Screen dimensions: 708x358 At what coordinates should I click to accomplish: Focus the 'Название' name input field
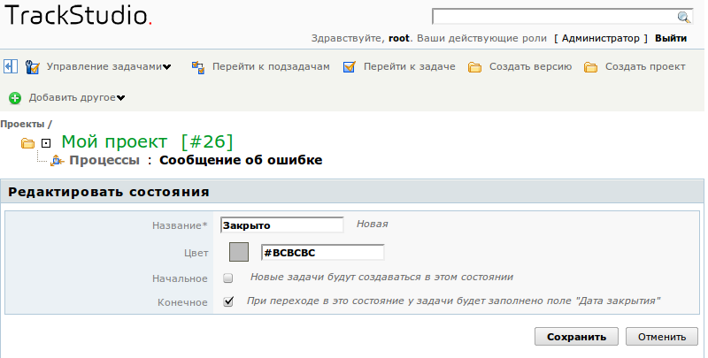[281, 225]
